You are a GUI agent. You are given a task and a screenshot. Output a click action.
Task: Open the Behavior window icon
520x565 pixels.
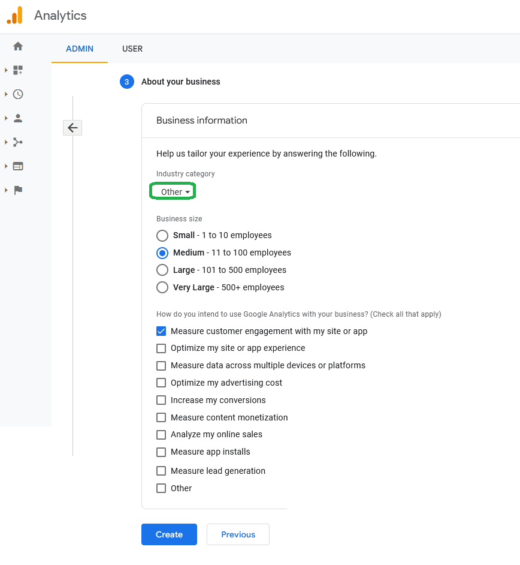click(18, 166)
